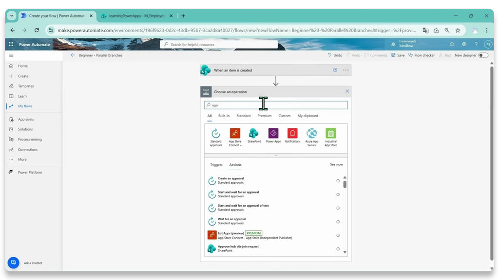Select the Industrial App Store connector
This screenshot has width=499, height=280.
point(331,137)
